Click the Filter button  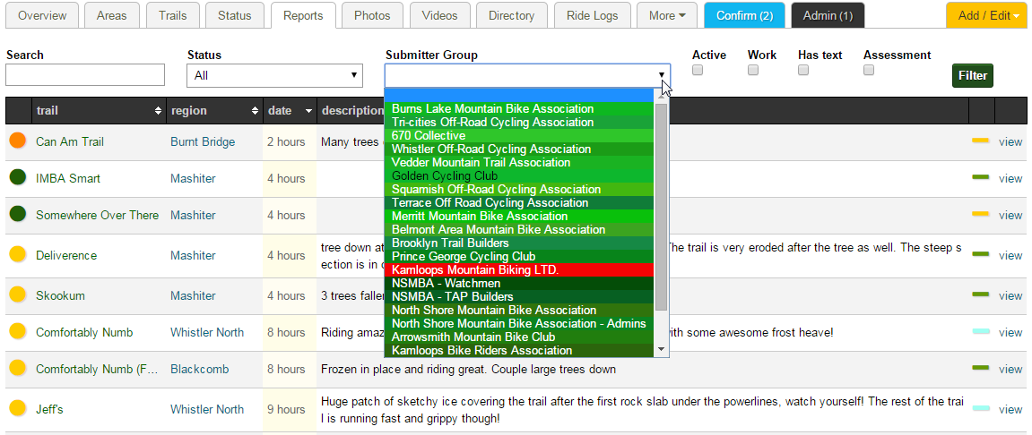click(972, 75)
